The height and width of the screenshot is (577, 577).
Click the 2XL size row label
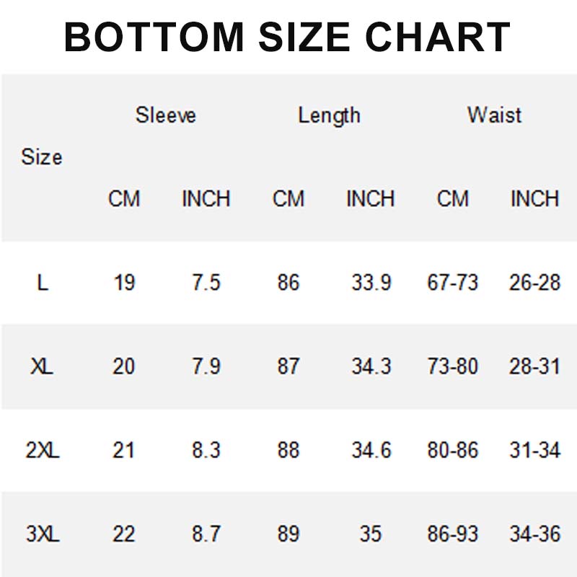[x=43, y=451]
